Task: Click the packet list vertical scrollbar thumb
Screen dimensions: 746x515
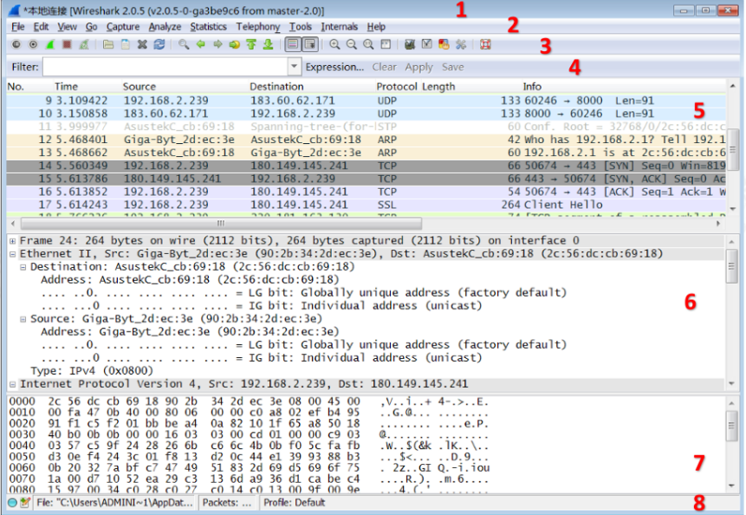Action: [x=733, y=149]
